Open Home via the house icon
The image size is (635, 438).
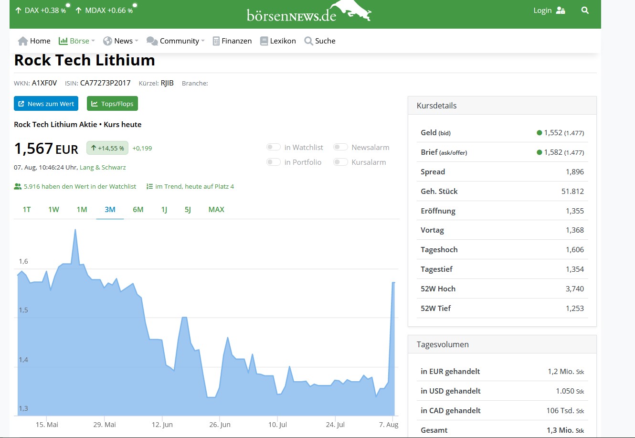[22, 41]
